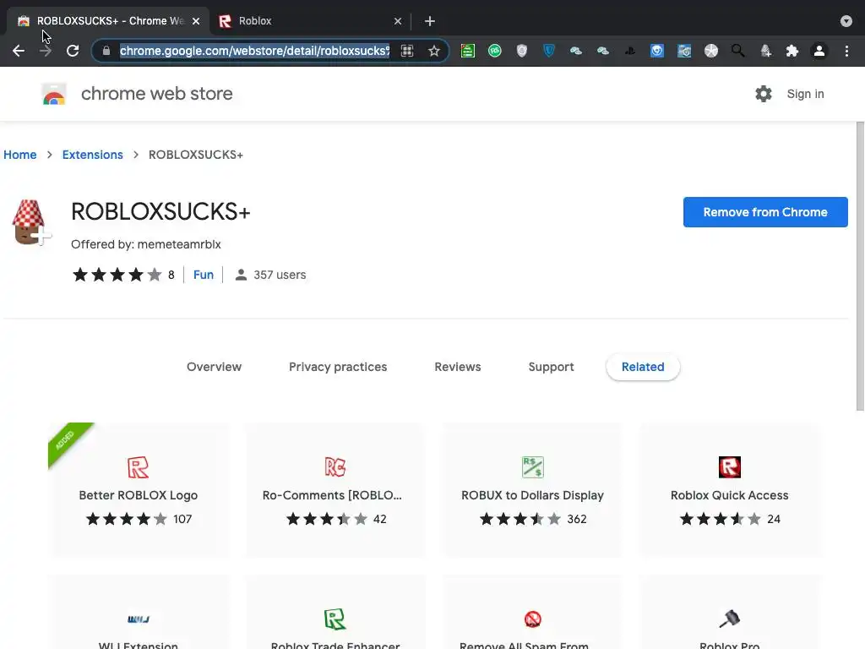The width and height of the screenshot is (865, 649).
Task: Open Better ROBLOX Logo extension card
Action: click(x=139, y=490)
